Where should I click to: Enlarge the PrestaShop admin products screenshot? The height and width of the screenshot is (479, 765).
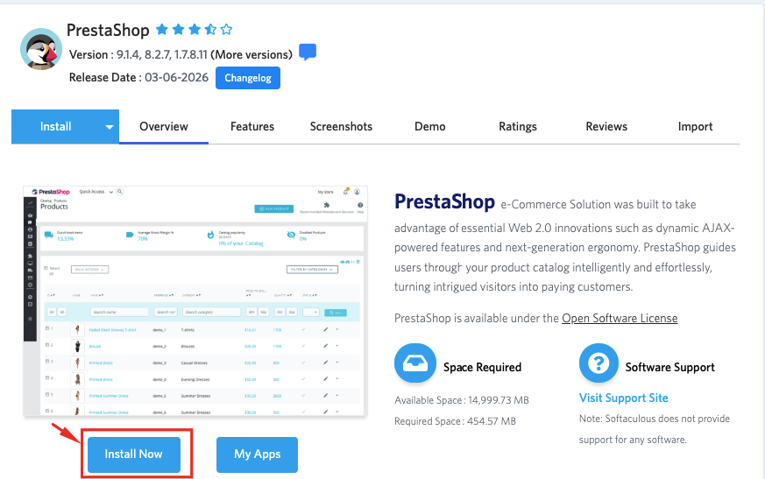[195, 301]
